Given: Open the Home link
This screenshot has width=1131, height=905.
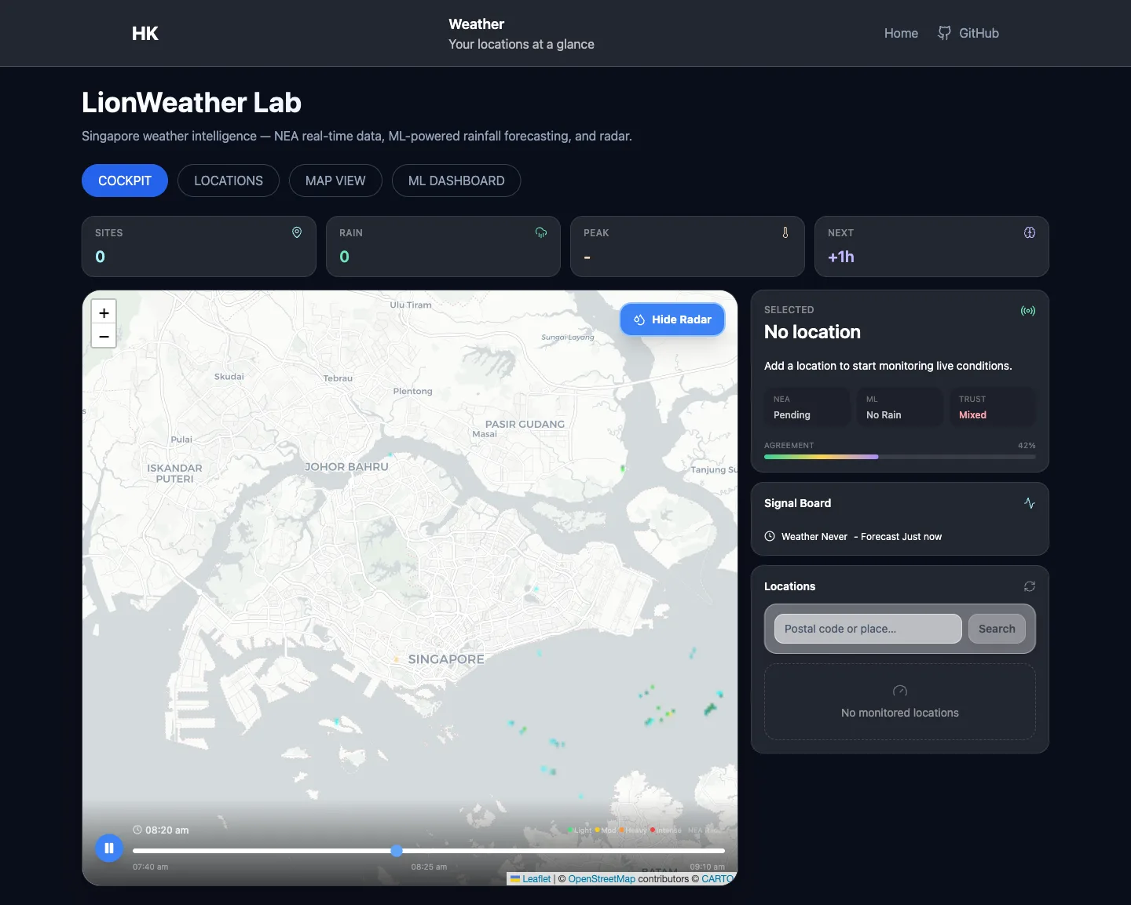Looking at the screenshot, I should coord(901,33).
